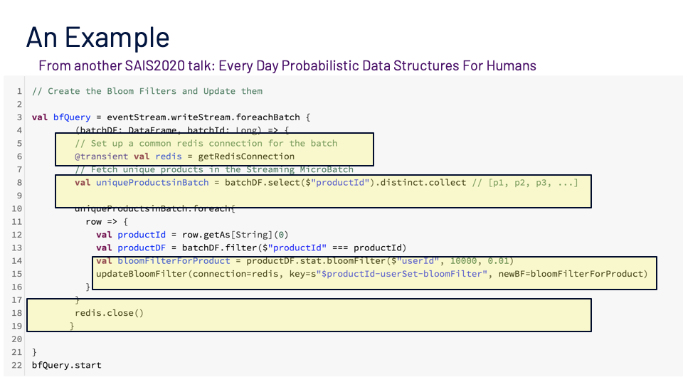Click the row.getAs[String](0) expression
683x382 pixels.
click(x=227, y=235)
